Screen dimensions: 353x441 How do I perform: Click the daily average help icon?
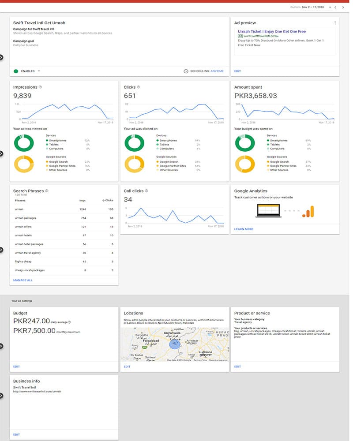pyautogui.click(x=69, y=322)
